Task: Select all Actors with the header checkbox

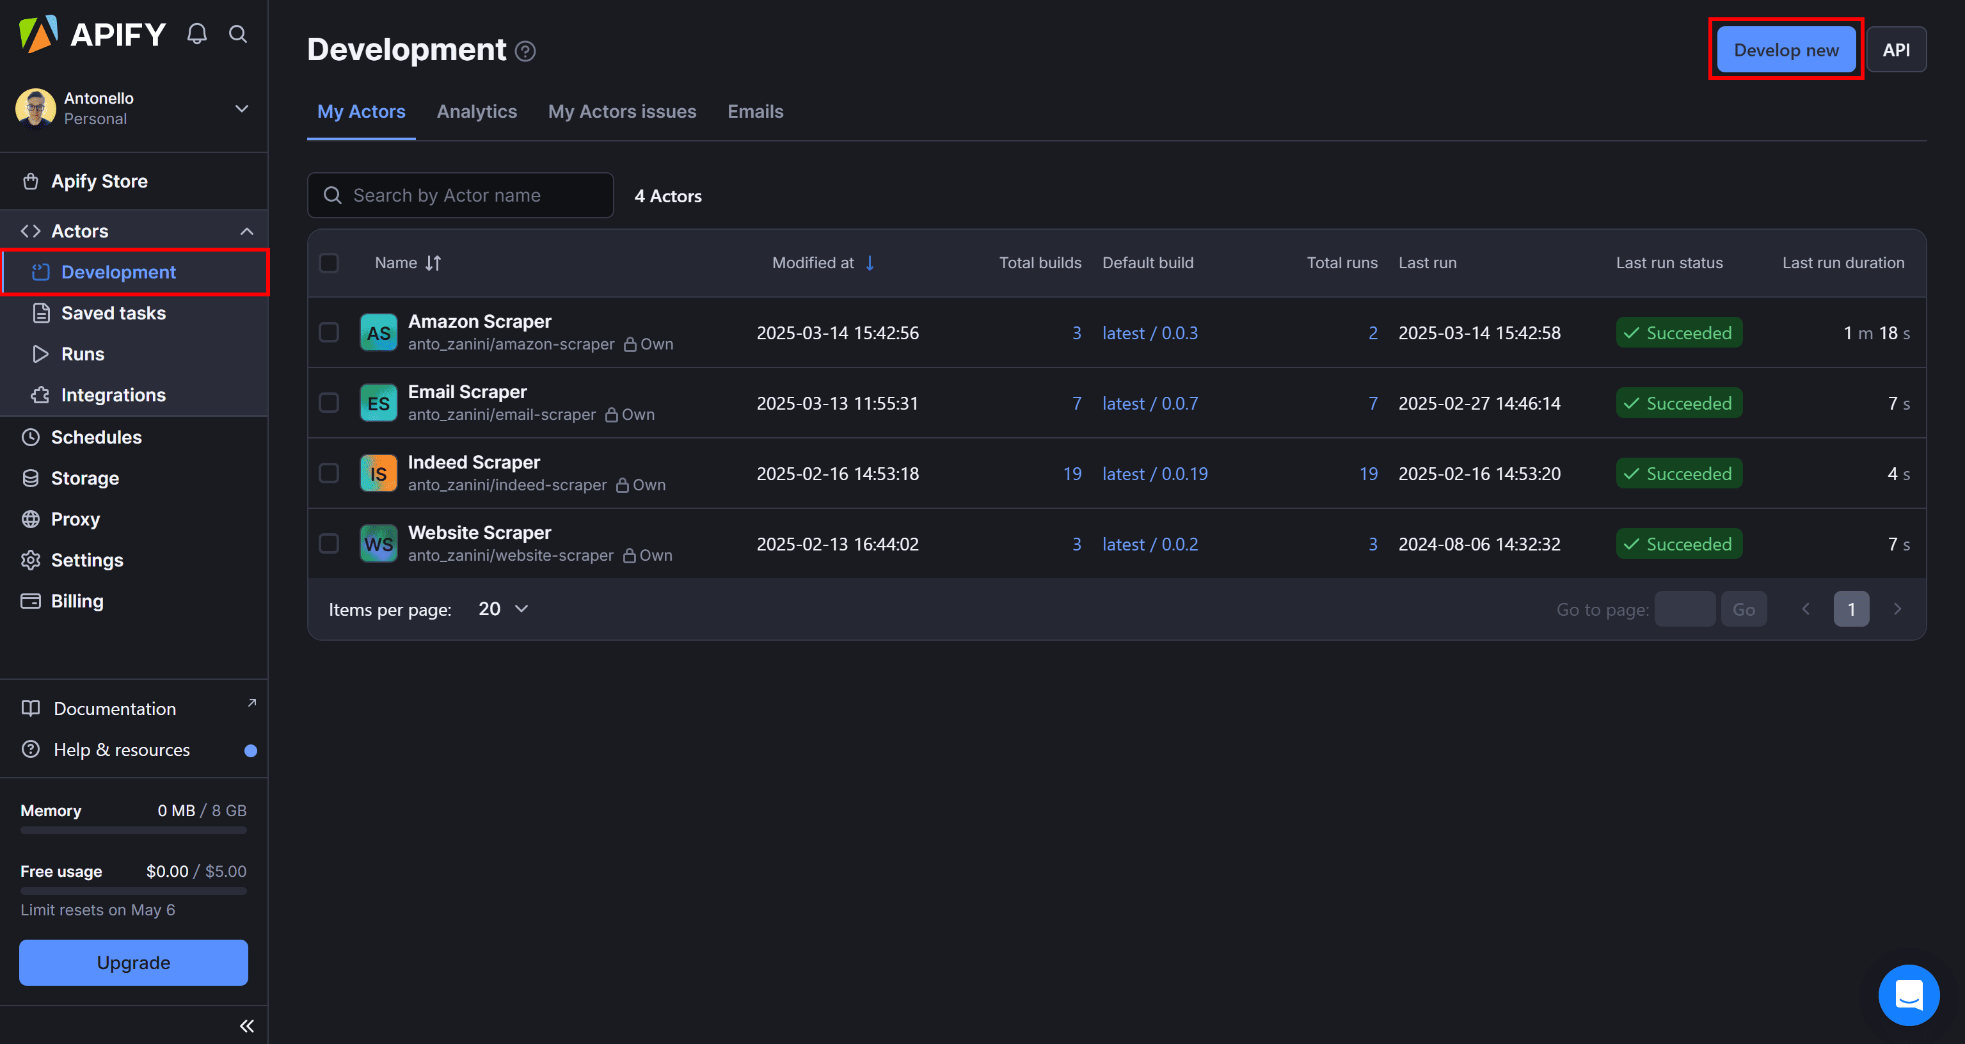Action: [329, 263]
